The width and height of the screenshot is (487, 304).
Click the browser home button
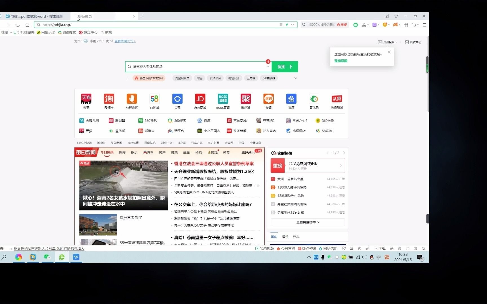[27, 25]
